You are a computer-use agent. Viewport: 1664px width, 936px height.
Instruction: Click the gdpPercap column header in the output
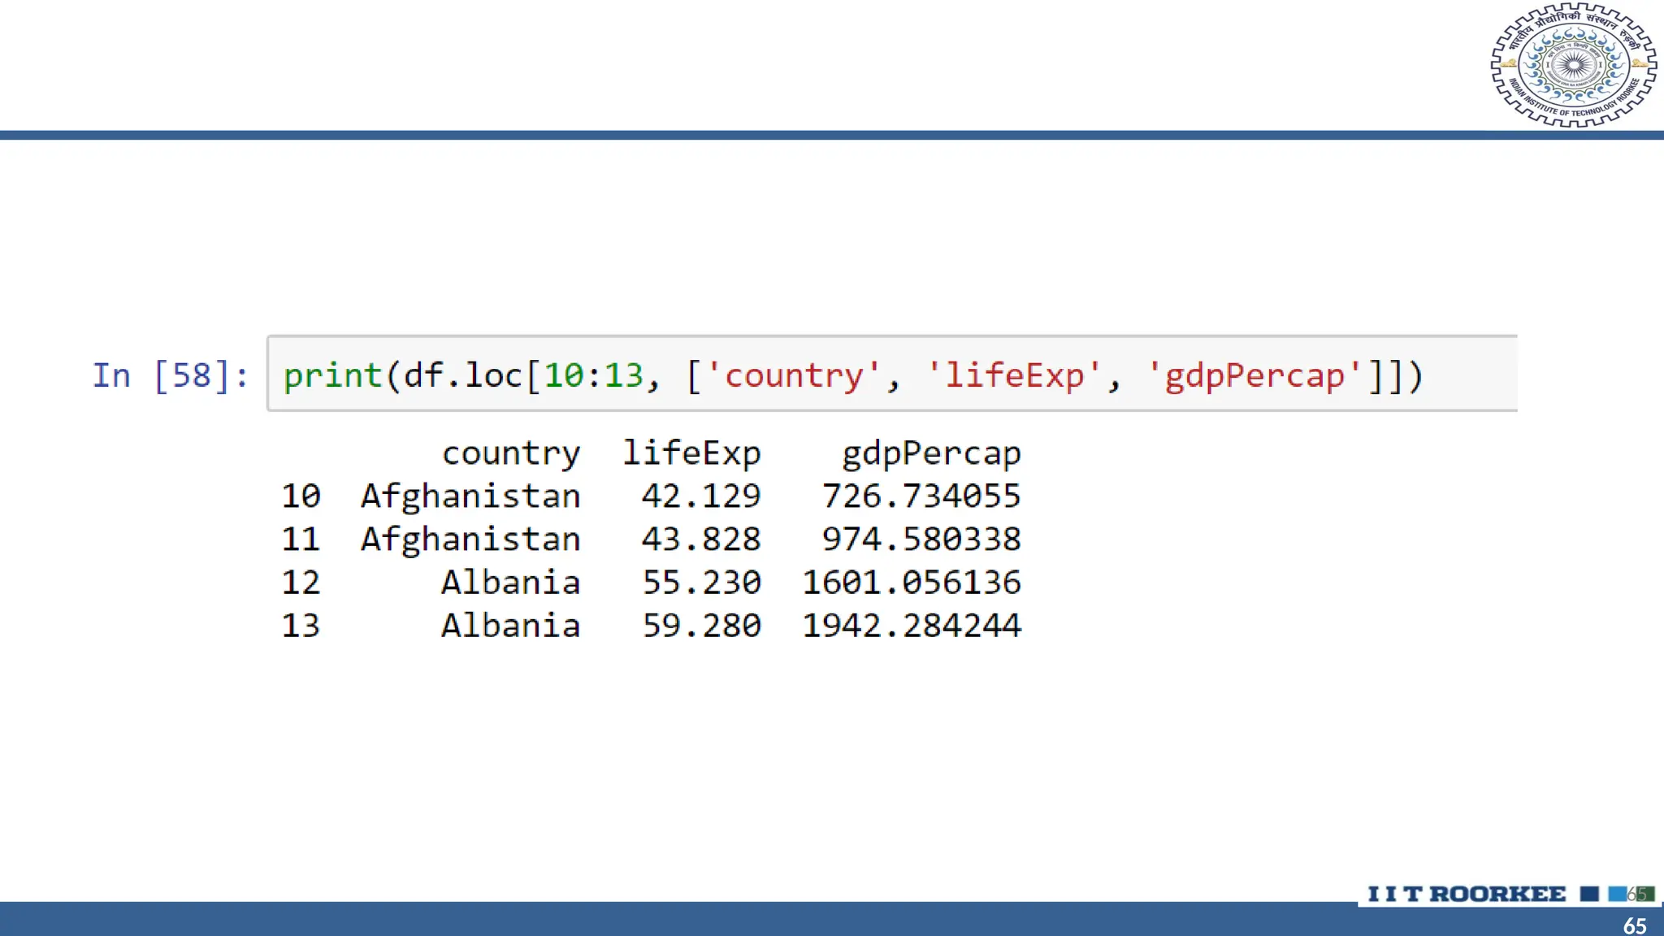(x=931, y=453)
